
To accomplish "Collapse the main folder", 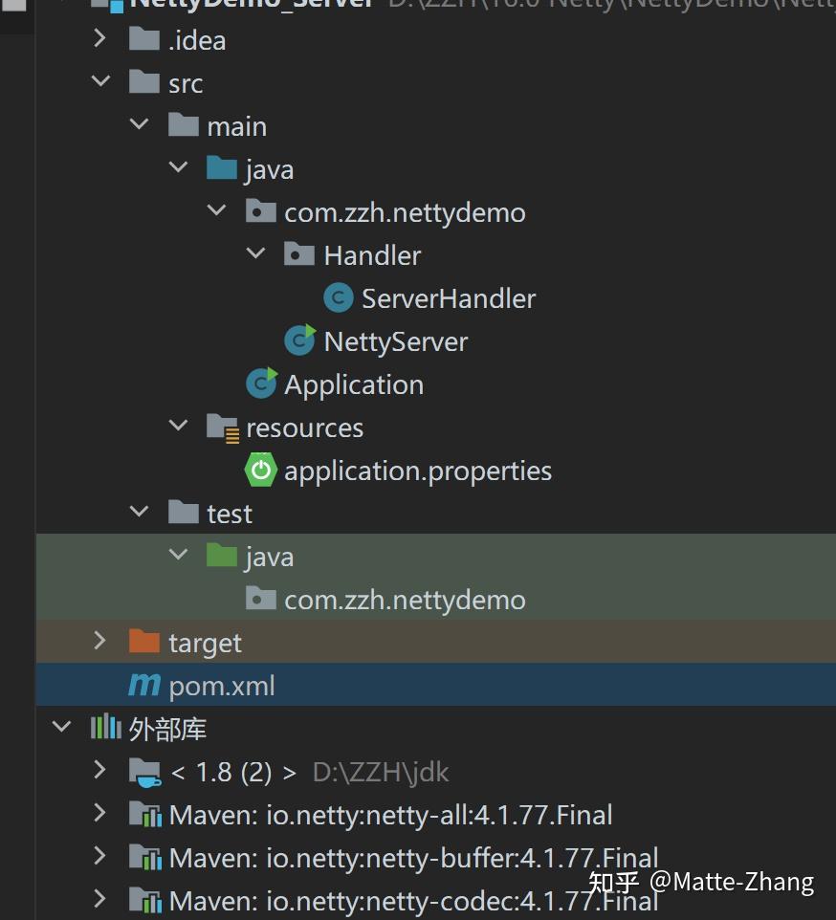I will click(140, 123).
